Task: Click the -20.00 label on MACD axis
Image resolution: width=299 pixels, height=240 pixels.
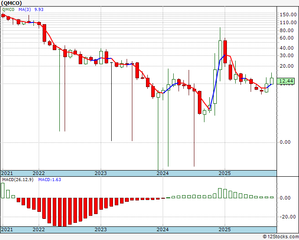Action: coord(288,217)
